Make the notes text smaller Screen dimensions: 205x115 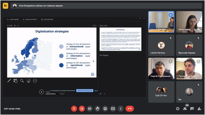tap(104, 94)
